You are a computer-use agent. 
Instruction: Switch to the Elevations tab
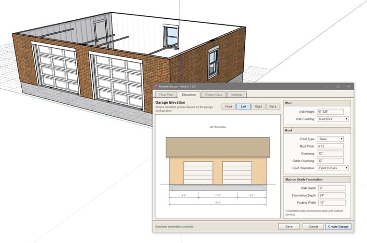[x=189, y=94]
